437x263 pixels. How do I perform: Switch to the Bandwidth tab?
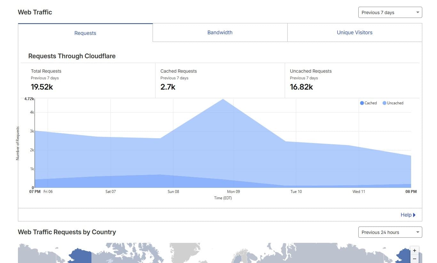[x=220, y=32]
